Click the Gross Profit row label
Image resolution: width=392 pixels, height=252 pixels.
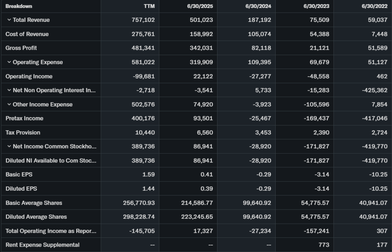[x=21, y=48]
